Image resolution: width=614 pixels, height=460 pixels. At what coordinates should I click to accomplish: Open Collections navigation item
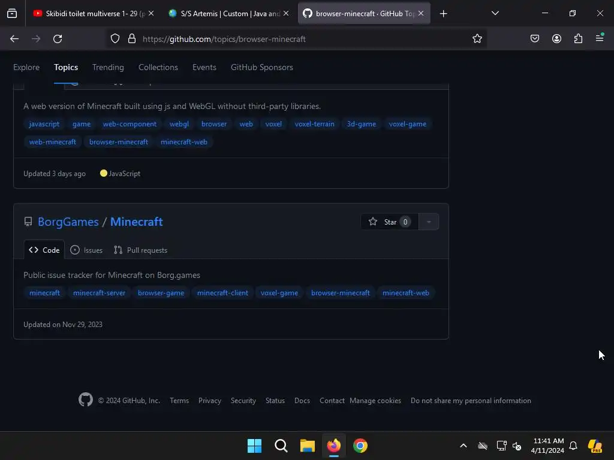tap(158, 67)
